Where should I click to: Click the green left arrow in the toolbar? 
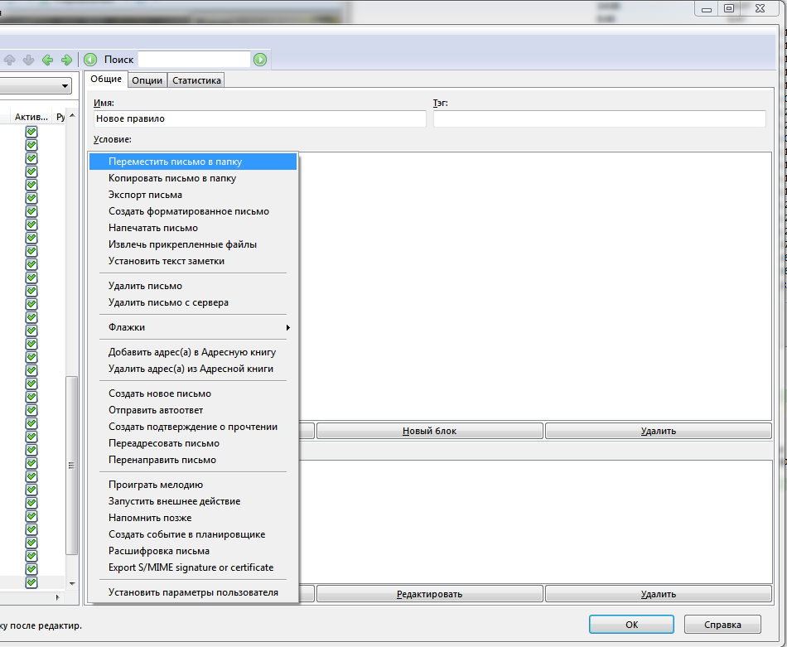click(47, 60)
